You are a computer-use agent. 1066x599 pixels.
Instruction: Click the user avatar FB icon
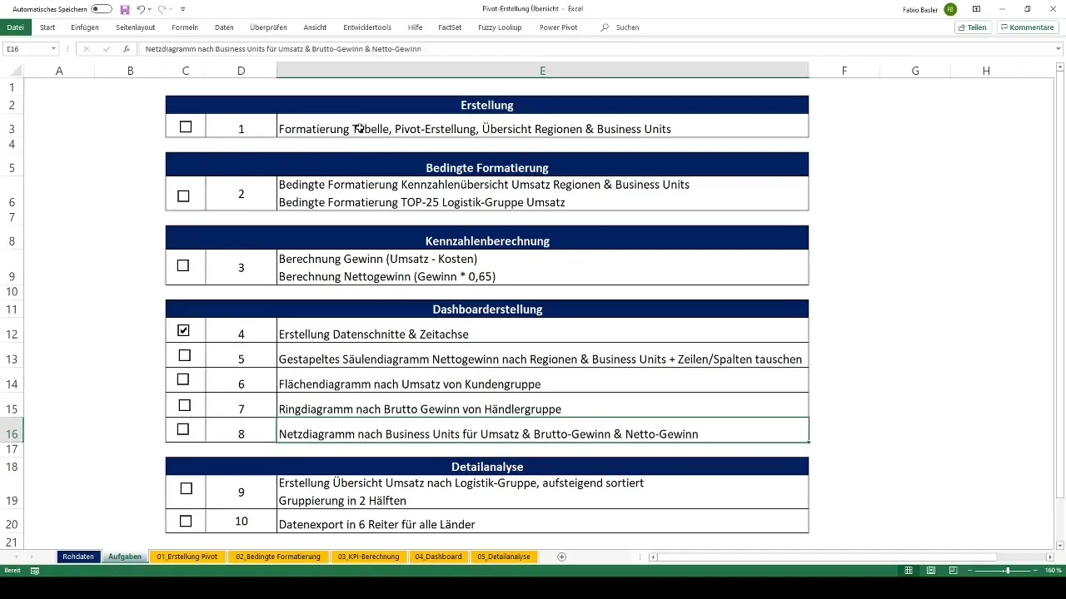pos(950,9)
